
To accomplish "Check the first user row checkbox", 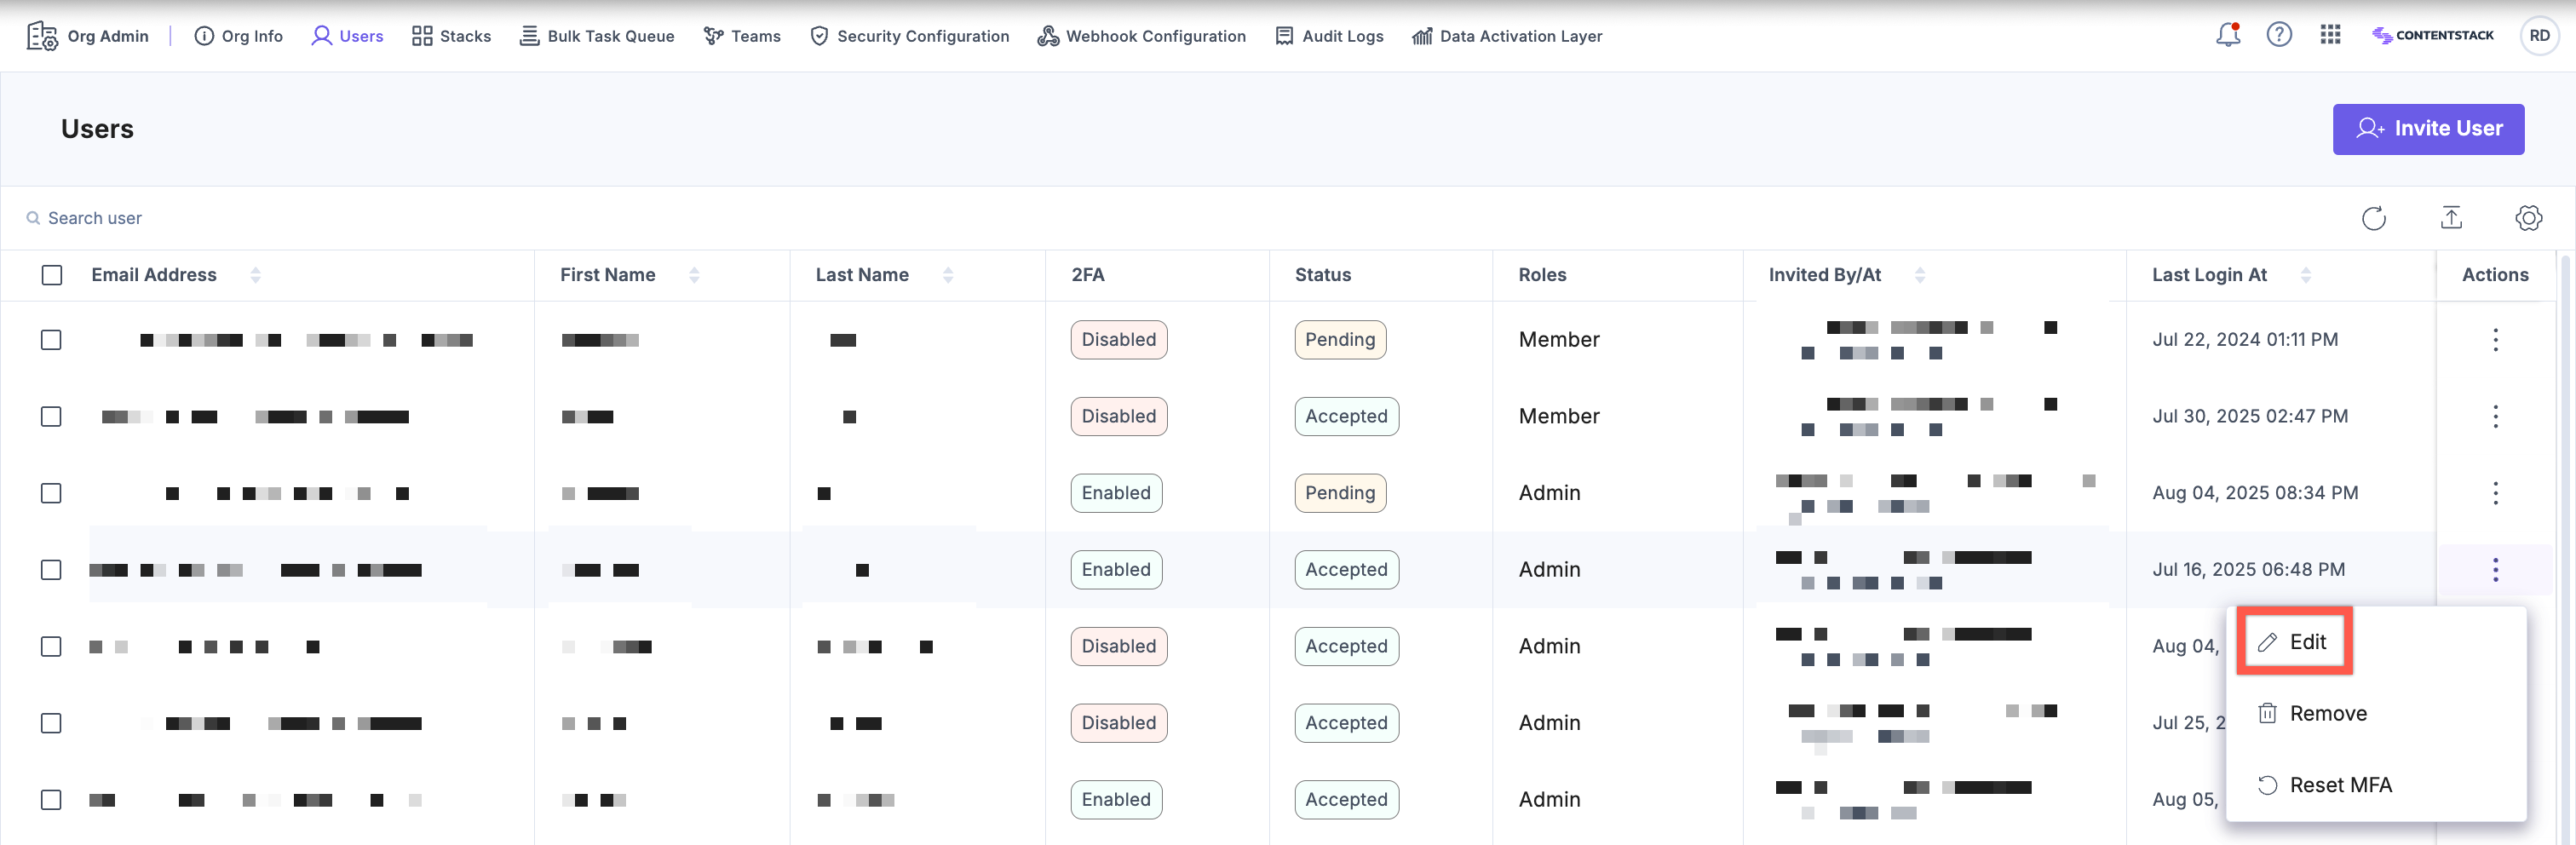I will pos(51,340).
